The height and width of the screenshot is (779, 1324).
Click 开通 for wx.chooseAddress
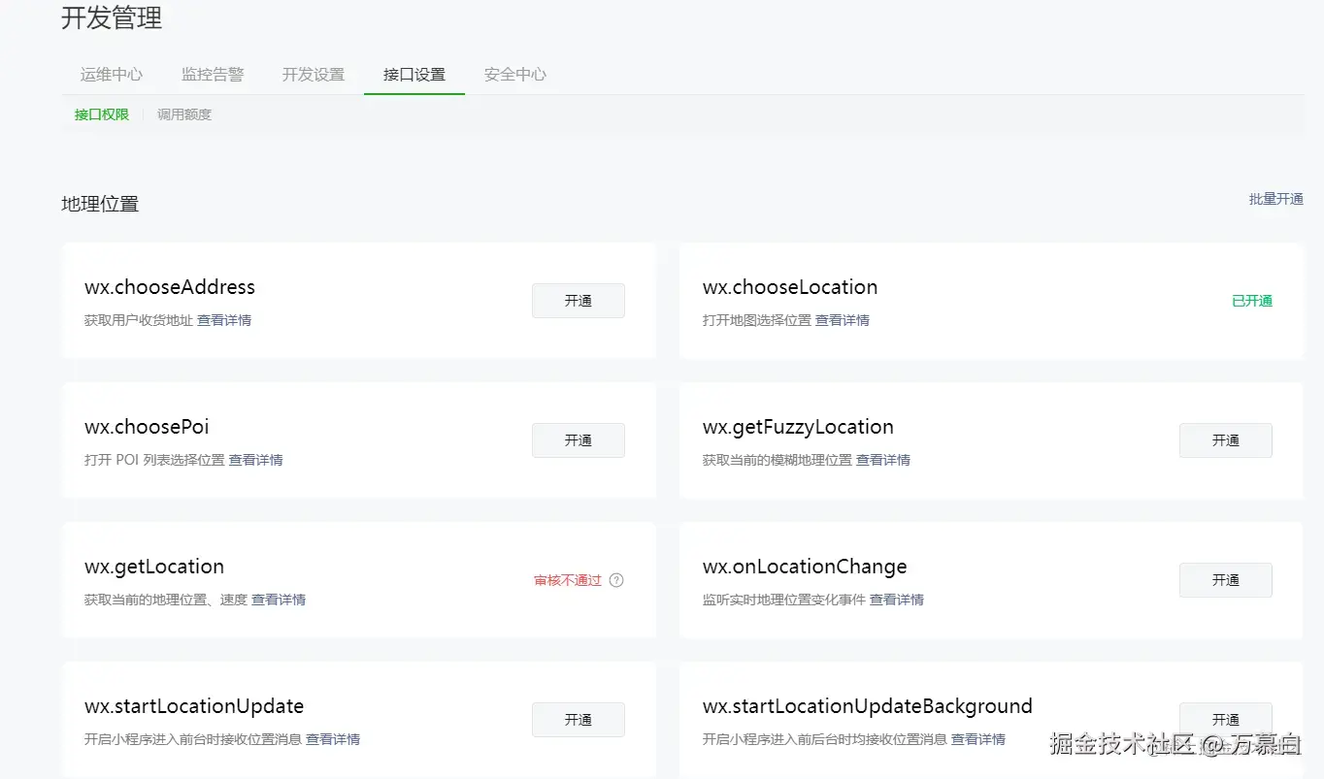(x=579, y=301)
